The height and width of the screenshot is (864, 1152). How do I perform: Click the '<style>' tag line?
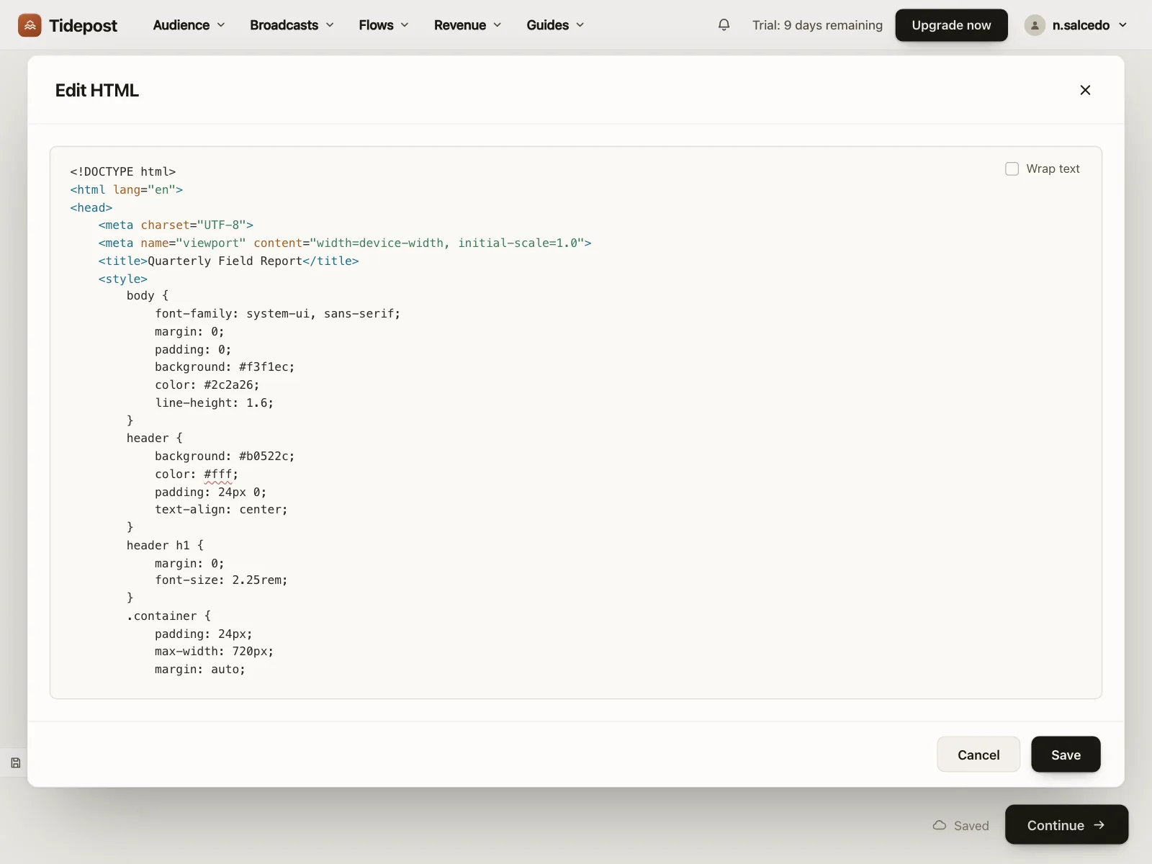coord(123,279)
